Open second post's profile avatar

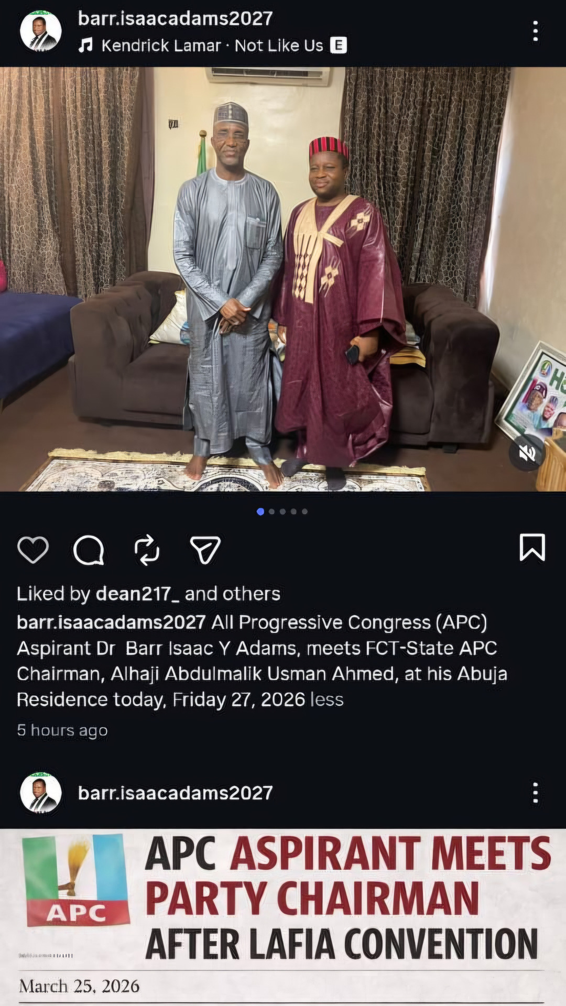coord(41,793)
